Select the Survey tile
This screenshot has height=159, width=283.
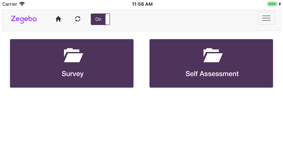tap(72, 63)
